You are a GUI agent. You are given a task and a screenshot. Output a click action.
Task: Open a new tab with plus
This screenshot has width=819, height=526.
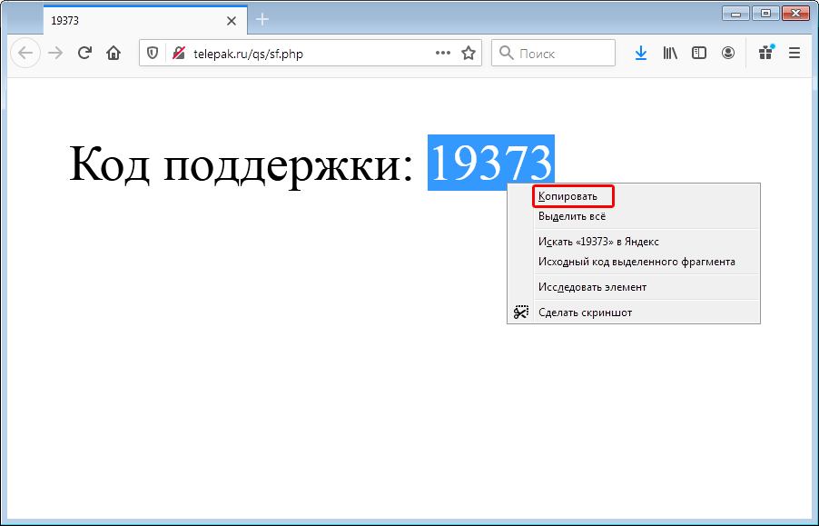[x=262, y=20]
